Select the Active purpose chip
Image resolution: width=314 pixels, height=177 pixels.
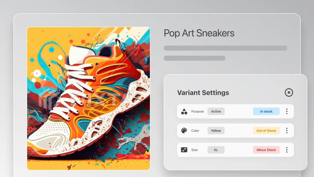click(x=216, y=111)
